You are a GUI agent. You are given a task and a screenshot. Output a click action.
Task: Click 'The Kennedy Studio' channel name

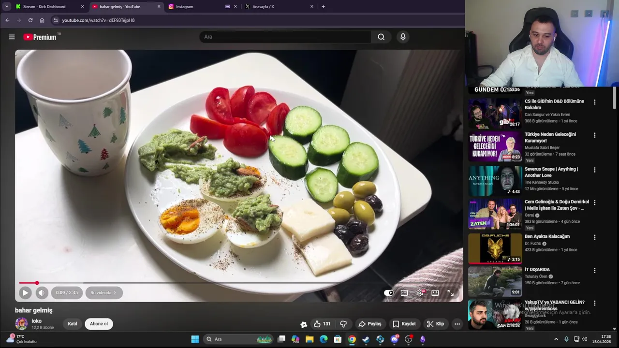pyautogui.click(x=542, y=182)
